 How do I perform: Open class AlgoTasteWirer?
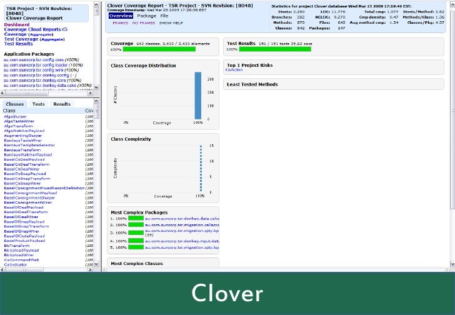coord(19,121)
